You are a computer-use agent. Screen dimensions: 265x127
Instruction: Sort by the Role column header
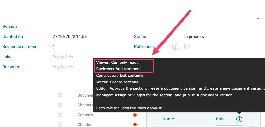click(220, 119)
